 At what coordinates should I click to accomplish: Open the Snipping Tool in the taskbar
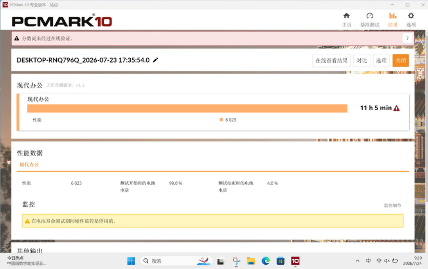click(236, 261)
